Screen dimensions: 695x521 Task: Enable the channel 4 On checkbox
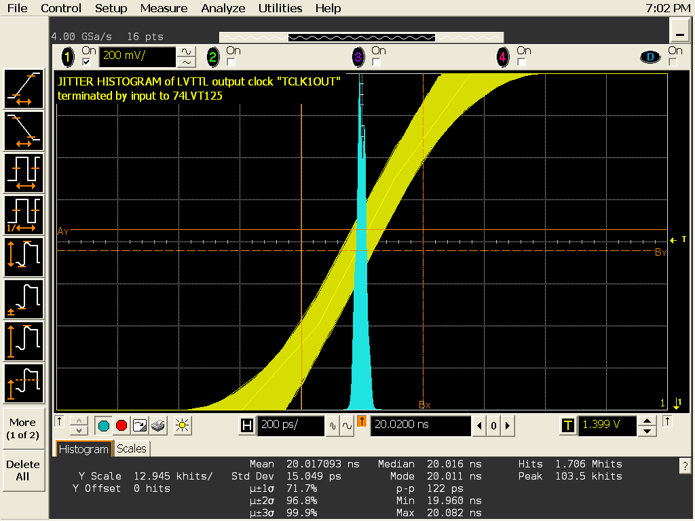[522, 62]
